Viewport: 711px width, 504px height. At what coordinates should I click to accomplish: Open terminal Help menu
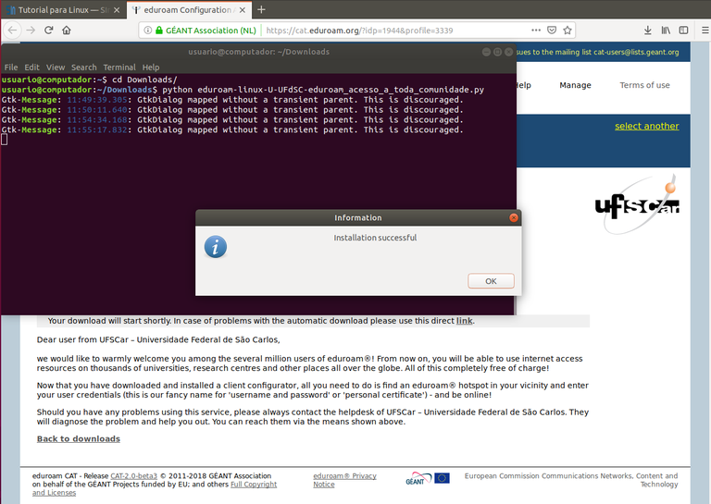click(x=151, y=68)
